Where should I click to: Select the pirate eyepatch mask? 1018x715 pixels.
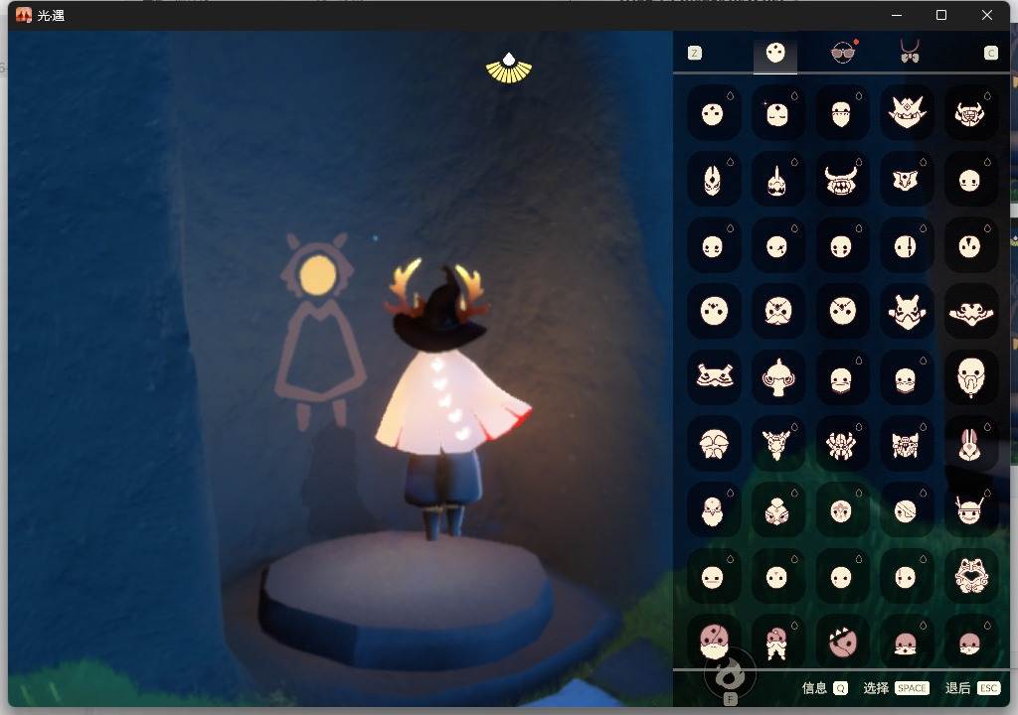[x=906, y=511]
